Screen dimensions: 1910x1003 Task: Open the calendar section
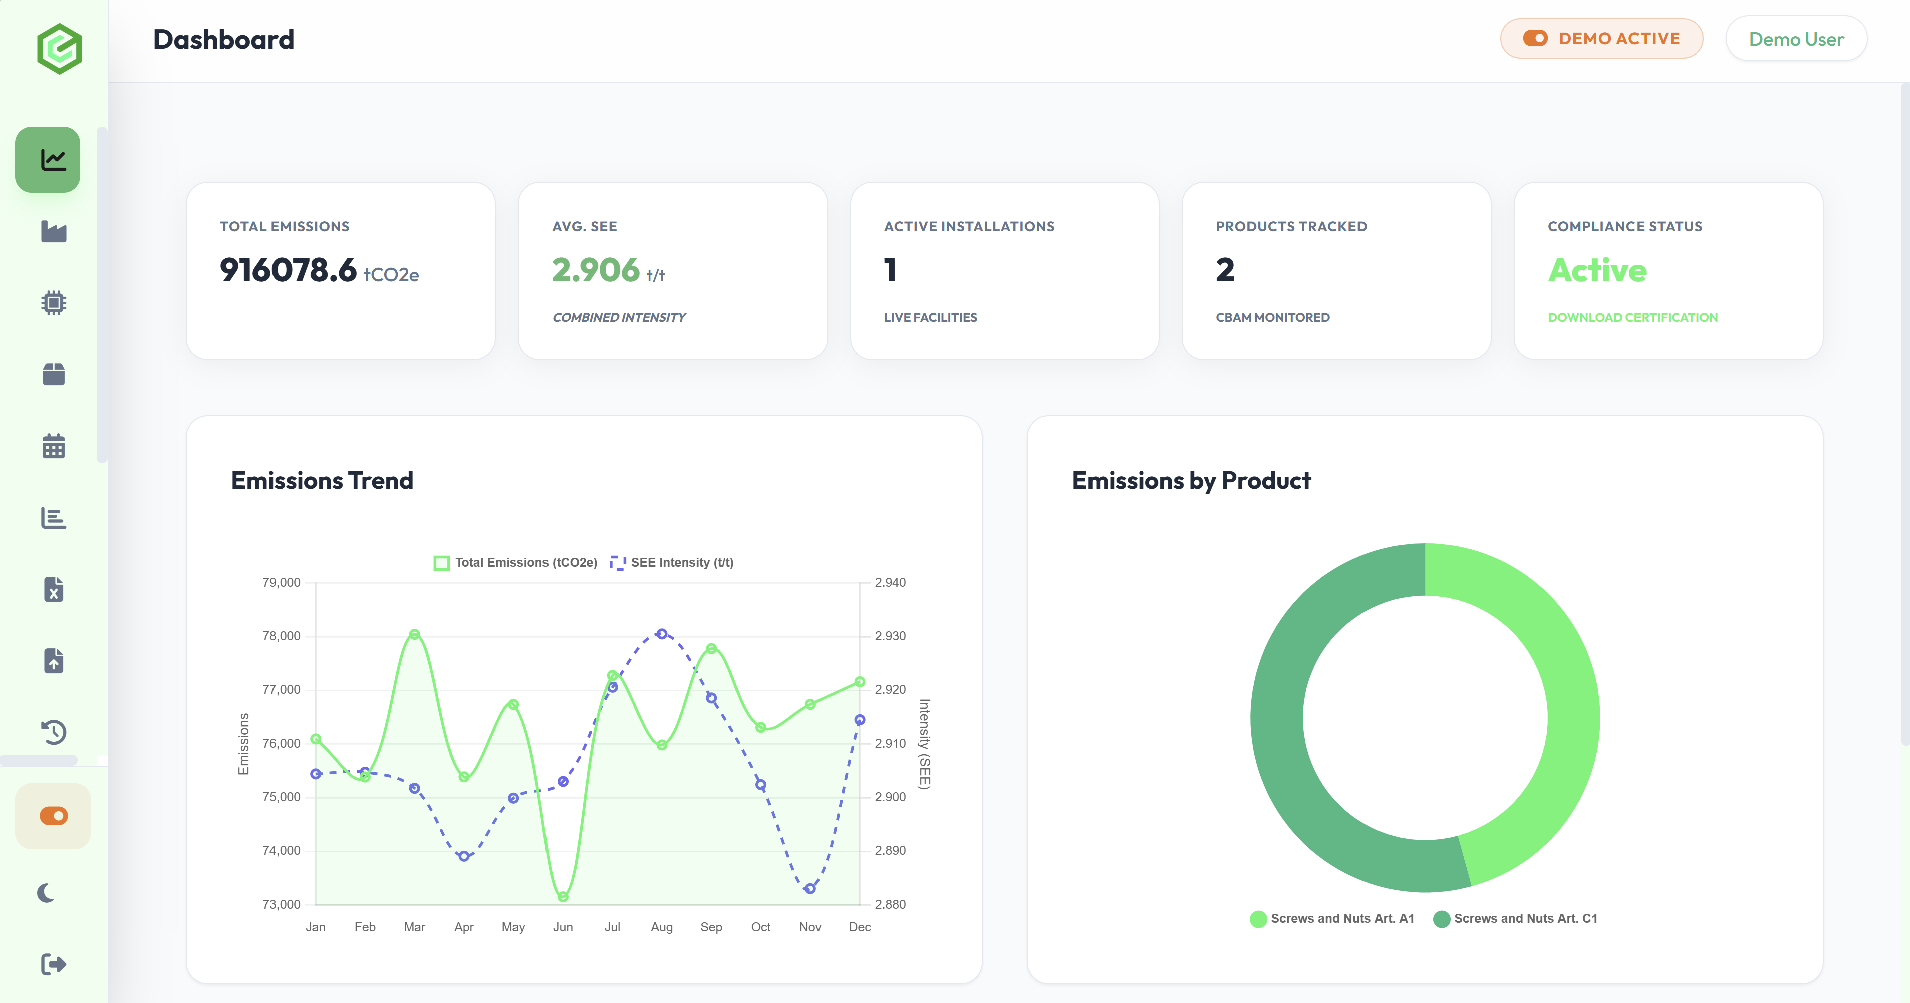click(55, 445)
